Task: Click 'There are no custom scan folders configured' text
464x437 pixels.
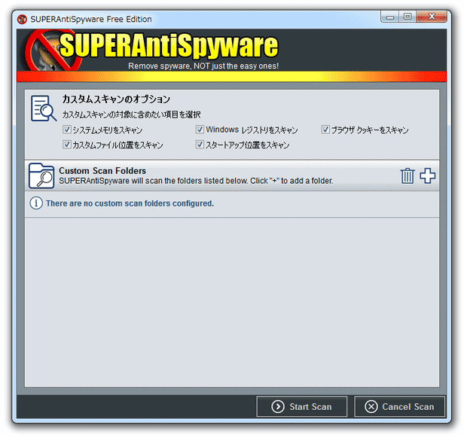Action: point(130,203)
